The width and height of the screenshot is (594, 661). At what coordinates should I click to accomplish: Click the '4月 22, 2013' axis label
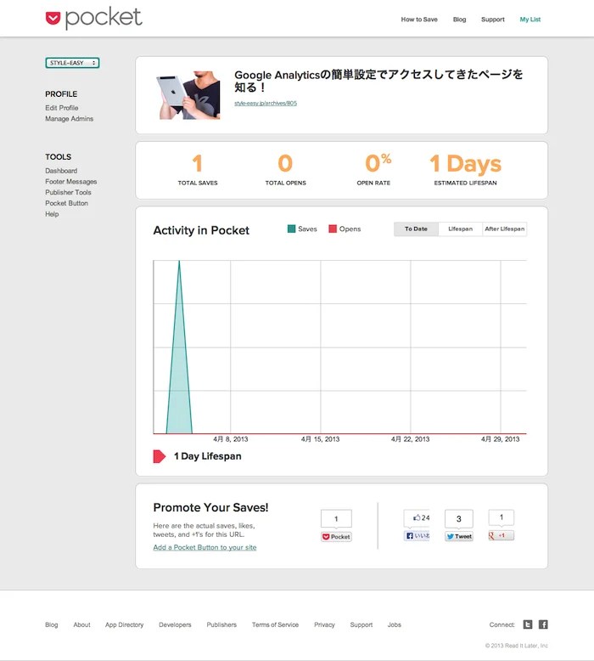410,439
